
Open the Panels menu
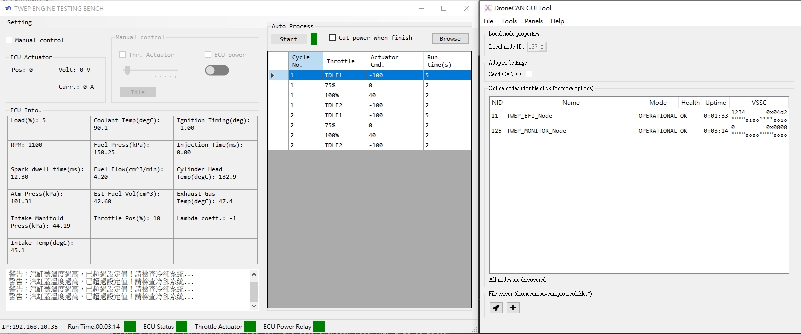533,21
